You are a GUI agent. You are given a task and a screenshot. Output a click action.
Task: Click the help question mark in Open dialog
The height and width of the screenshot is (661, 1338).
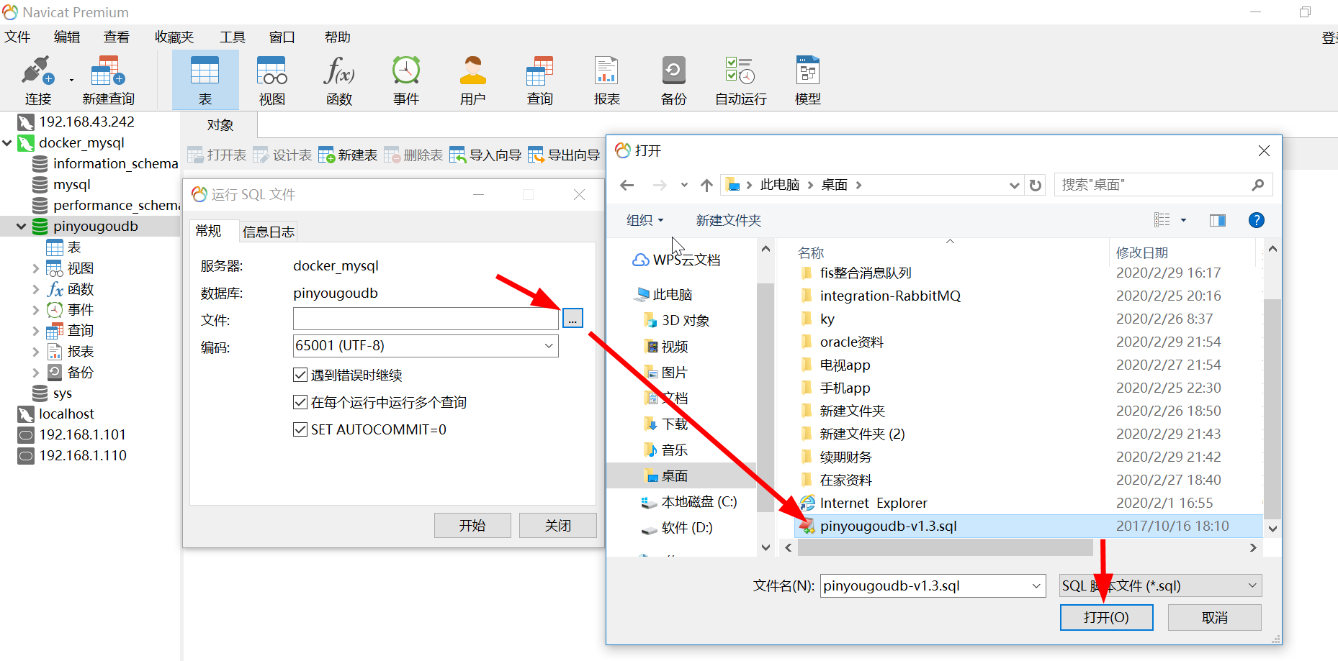click(1257, 220)
